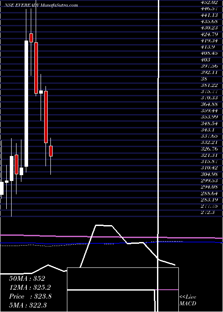Click the 381.22 price axis label
Viewport: 223px width, 312px height.
[210, 85]
